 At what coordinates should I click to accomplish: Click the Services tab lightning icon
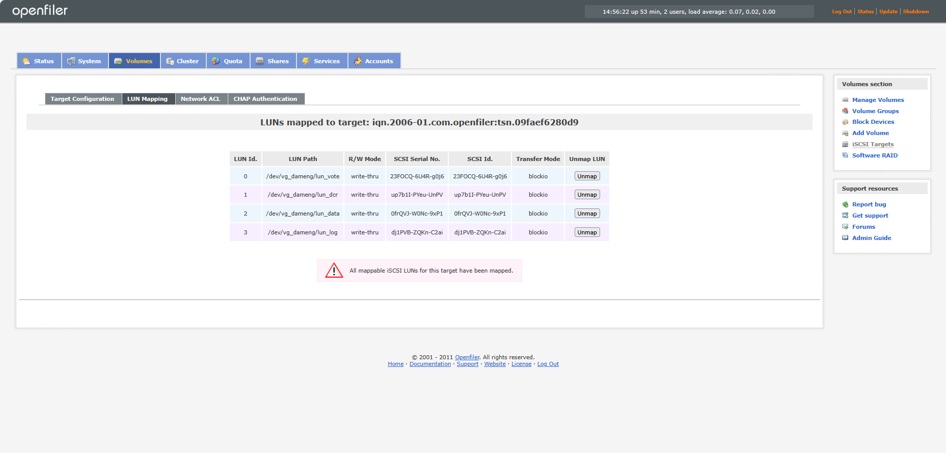pyautogui.click(x=306, y=61)
